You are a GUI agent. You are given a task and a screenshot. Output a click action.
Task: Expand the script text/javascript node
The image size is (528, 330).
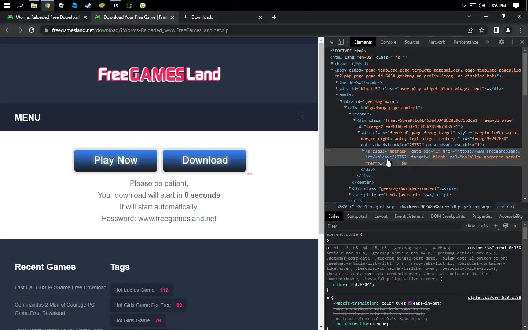click(350, 194)
